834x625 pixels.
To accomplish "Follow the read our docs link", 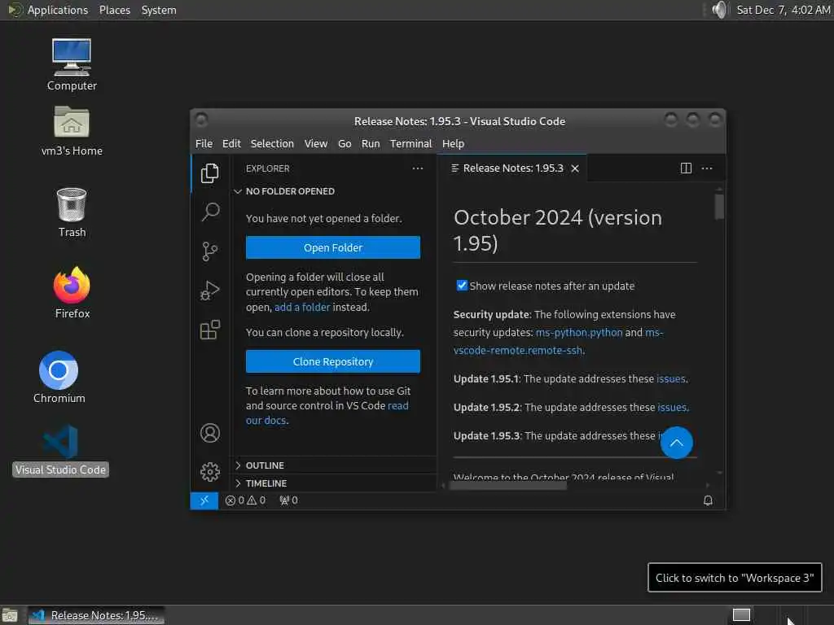I will pos(327,413).
